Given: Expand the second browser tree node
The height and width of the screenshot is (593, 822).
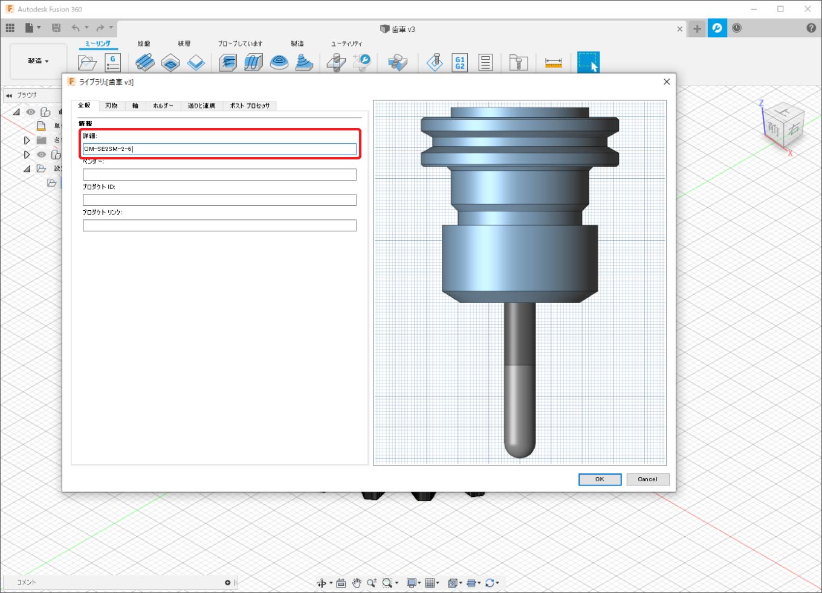Looking at the screenshot, I should pyautogui.click(x=27, y=140).
